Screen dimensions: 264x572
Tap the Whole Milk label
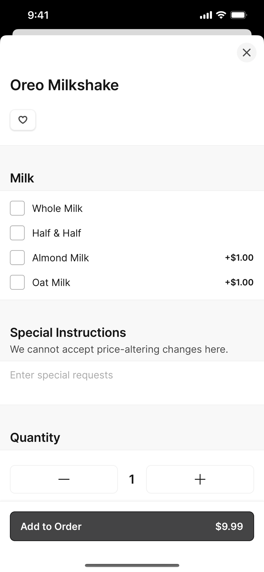57,208
